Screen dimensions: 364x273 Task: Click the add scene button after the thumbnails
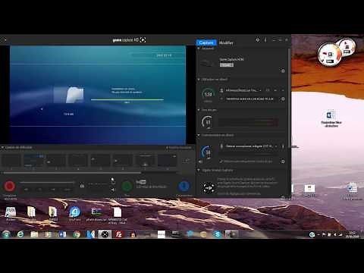[x=187, y=160]
